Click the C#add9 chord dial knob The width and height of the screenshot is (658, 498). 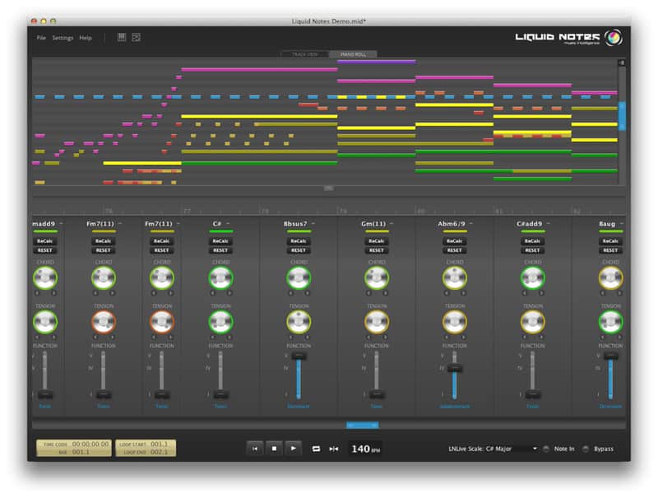pyautogui.click(x=533, y=278)
